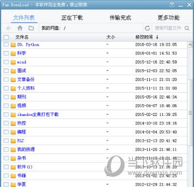Viewport: 194px width, 187px height.
Task: Click the folder icon for 20、Python
Action: [13, 45]
